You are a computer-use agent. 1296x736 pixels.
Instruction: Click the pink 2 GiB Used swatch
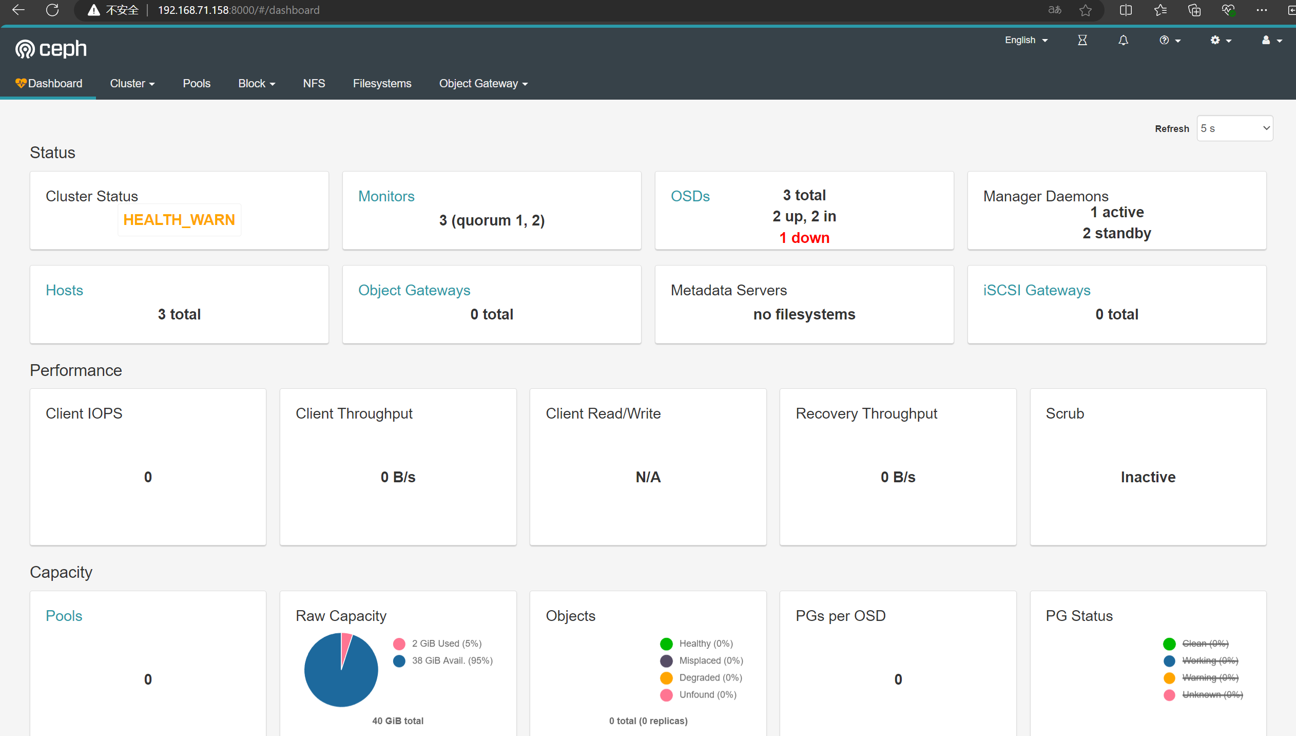coord(399,644)
